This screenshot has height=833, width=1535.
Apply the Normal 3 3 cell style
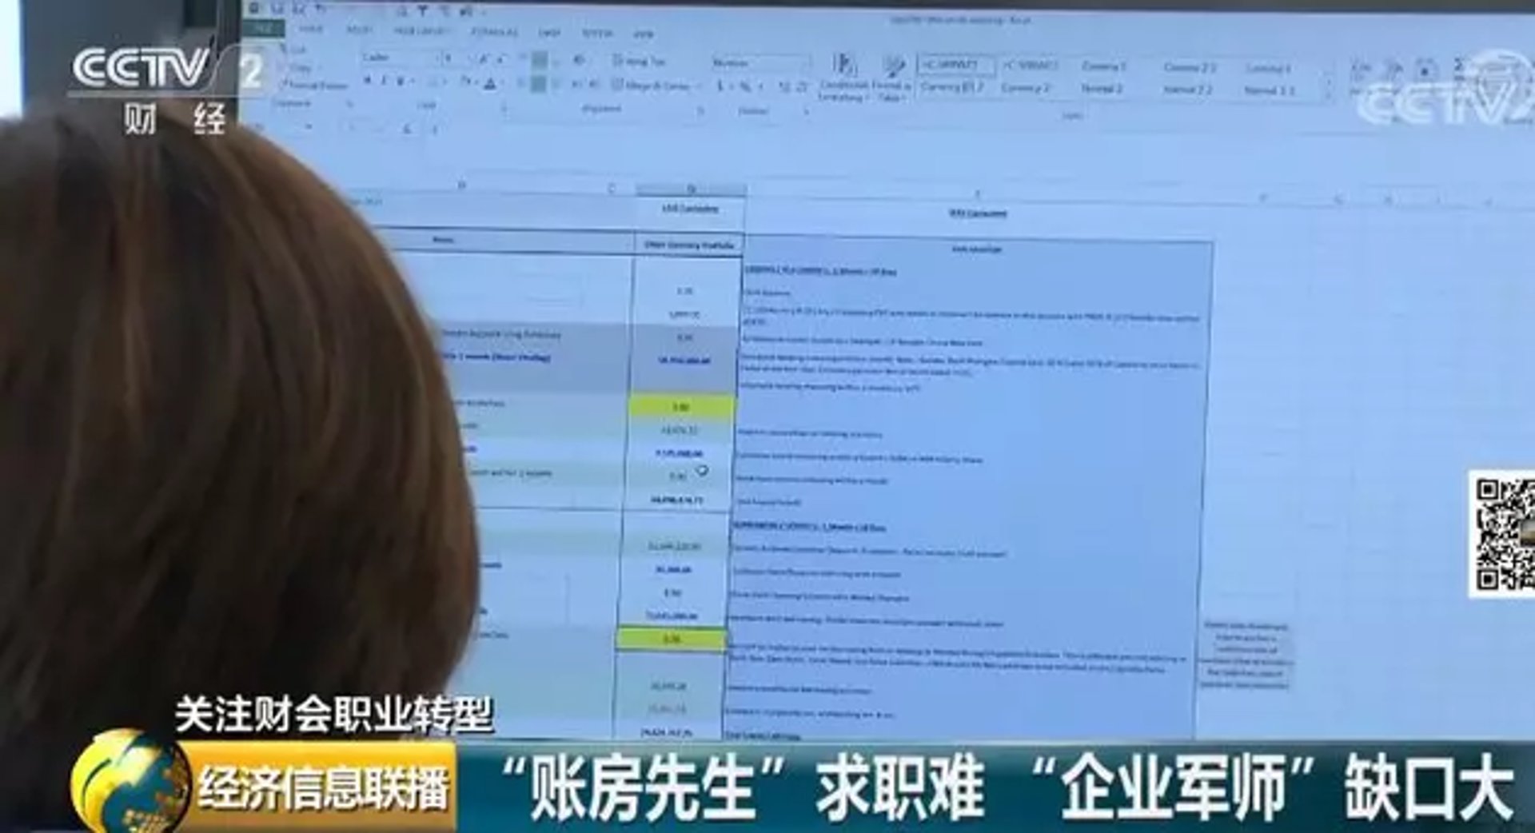(1269, 91)
